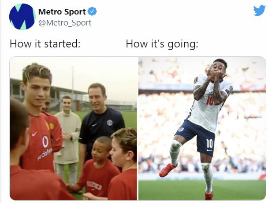Open the left 'How it started' photo
The height and width of the screenshot is (203, 268).
pos(74,128)
